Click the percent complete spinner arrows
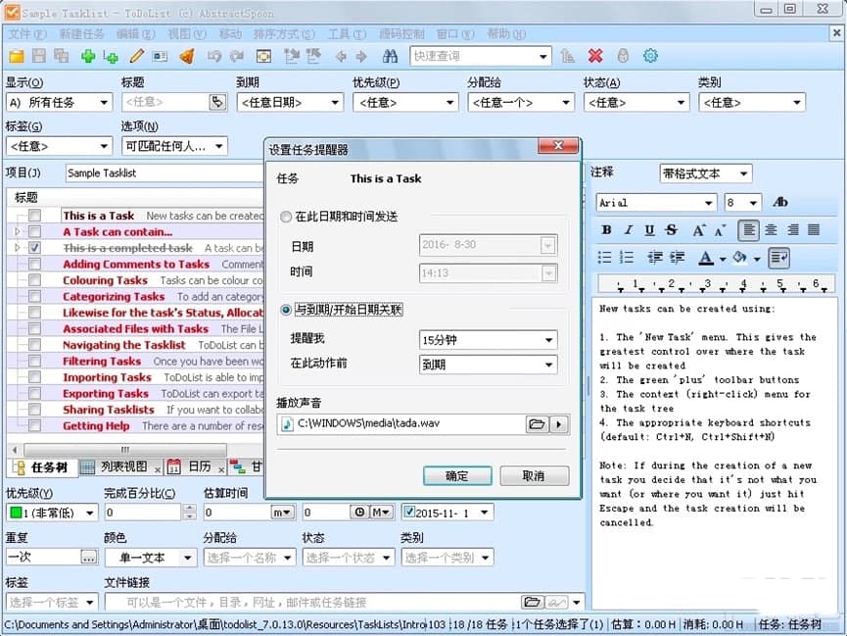This screenshot has height=636, width=847. coord(189,512)
